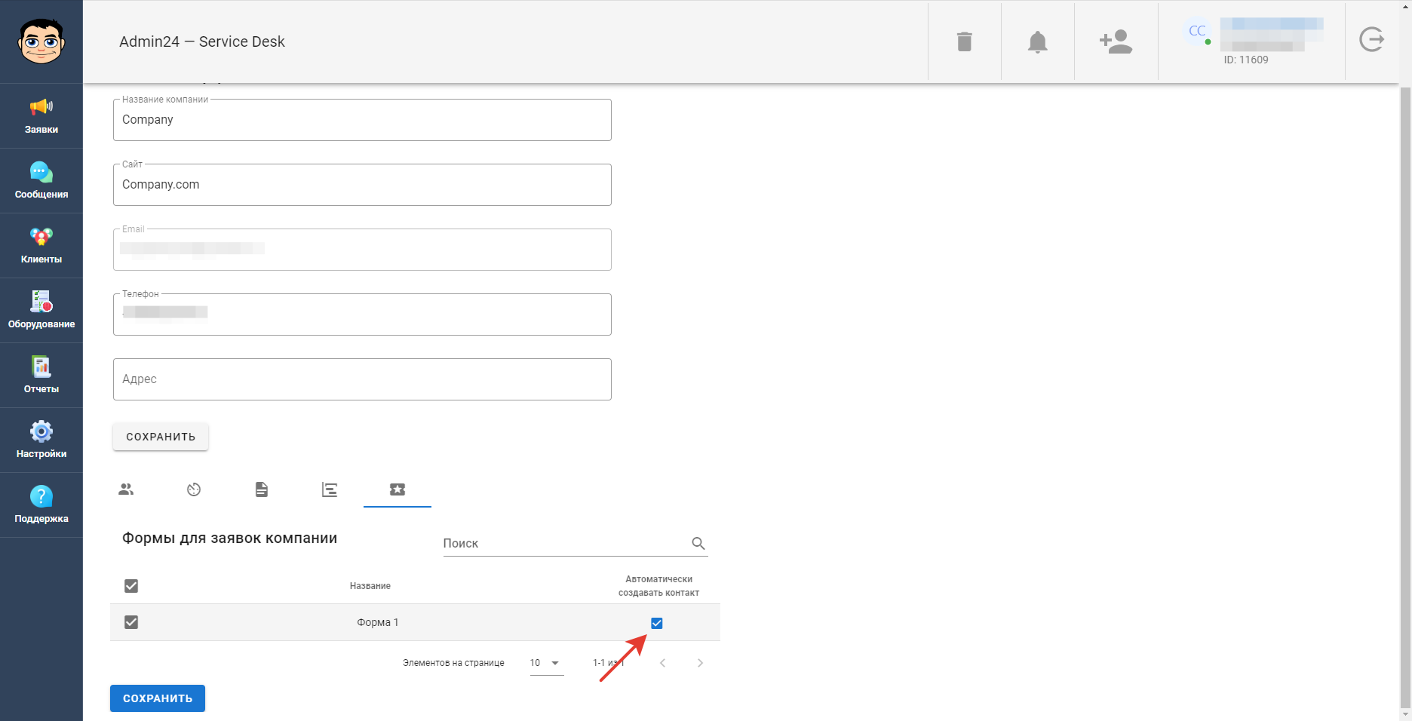Click the trash bin icon in header

965,41
